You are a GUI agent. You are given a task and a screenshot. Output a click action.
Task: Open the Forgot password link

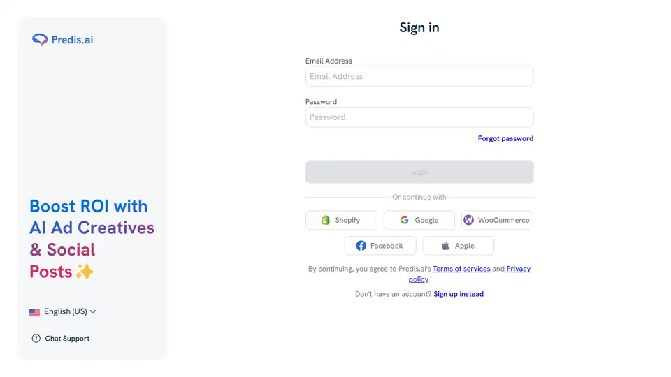coord(505,139)
